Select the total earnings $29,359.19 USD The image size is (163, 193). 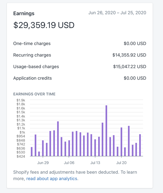(x=44, y=25)
